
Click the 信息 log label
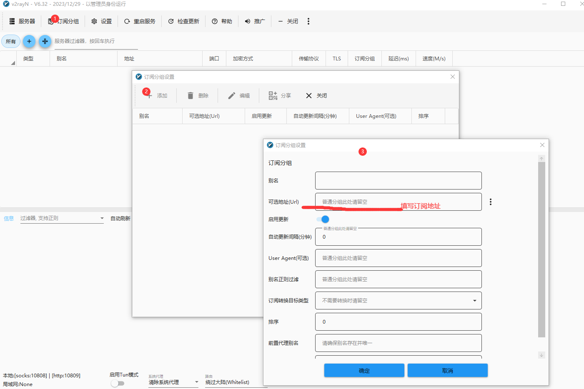(9, 218)
